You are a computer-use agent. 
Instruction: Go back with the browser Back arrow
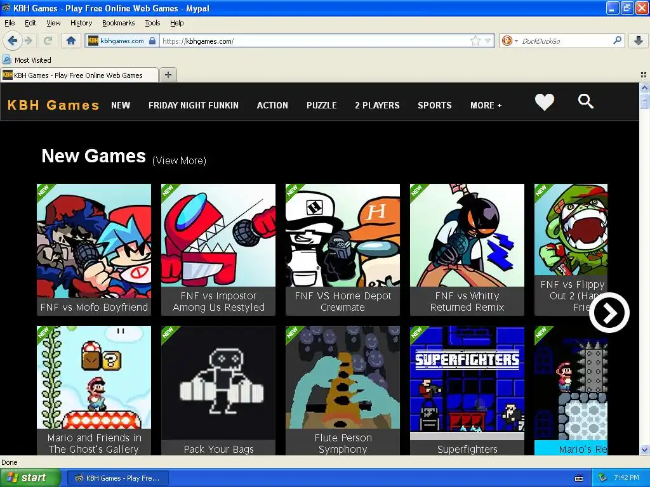coord(12,41)
